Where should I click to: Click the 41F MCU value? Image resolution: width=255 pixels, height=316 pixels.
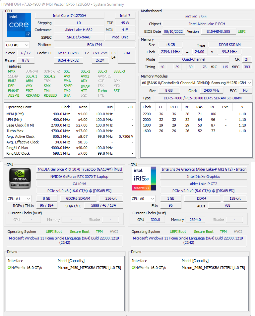pos(125,30)
